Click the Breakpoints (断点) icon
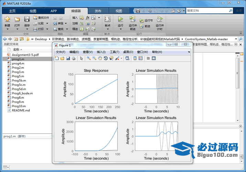This screenshot has height=172, width=246. (x=107, y=19)
